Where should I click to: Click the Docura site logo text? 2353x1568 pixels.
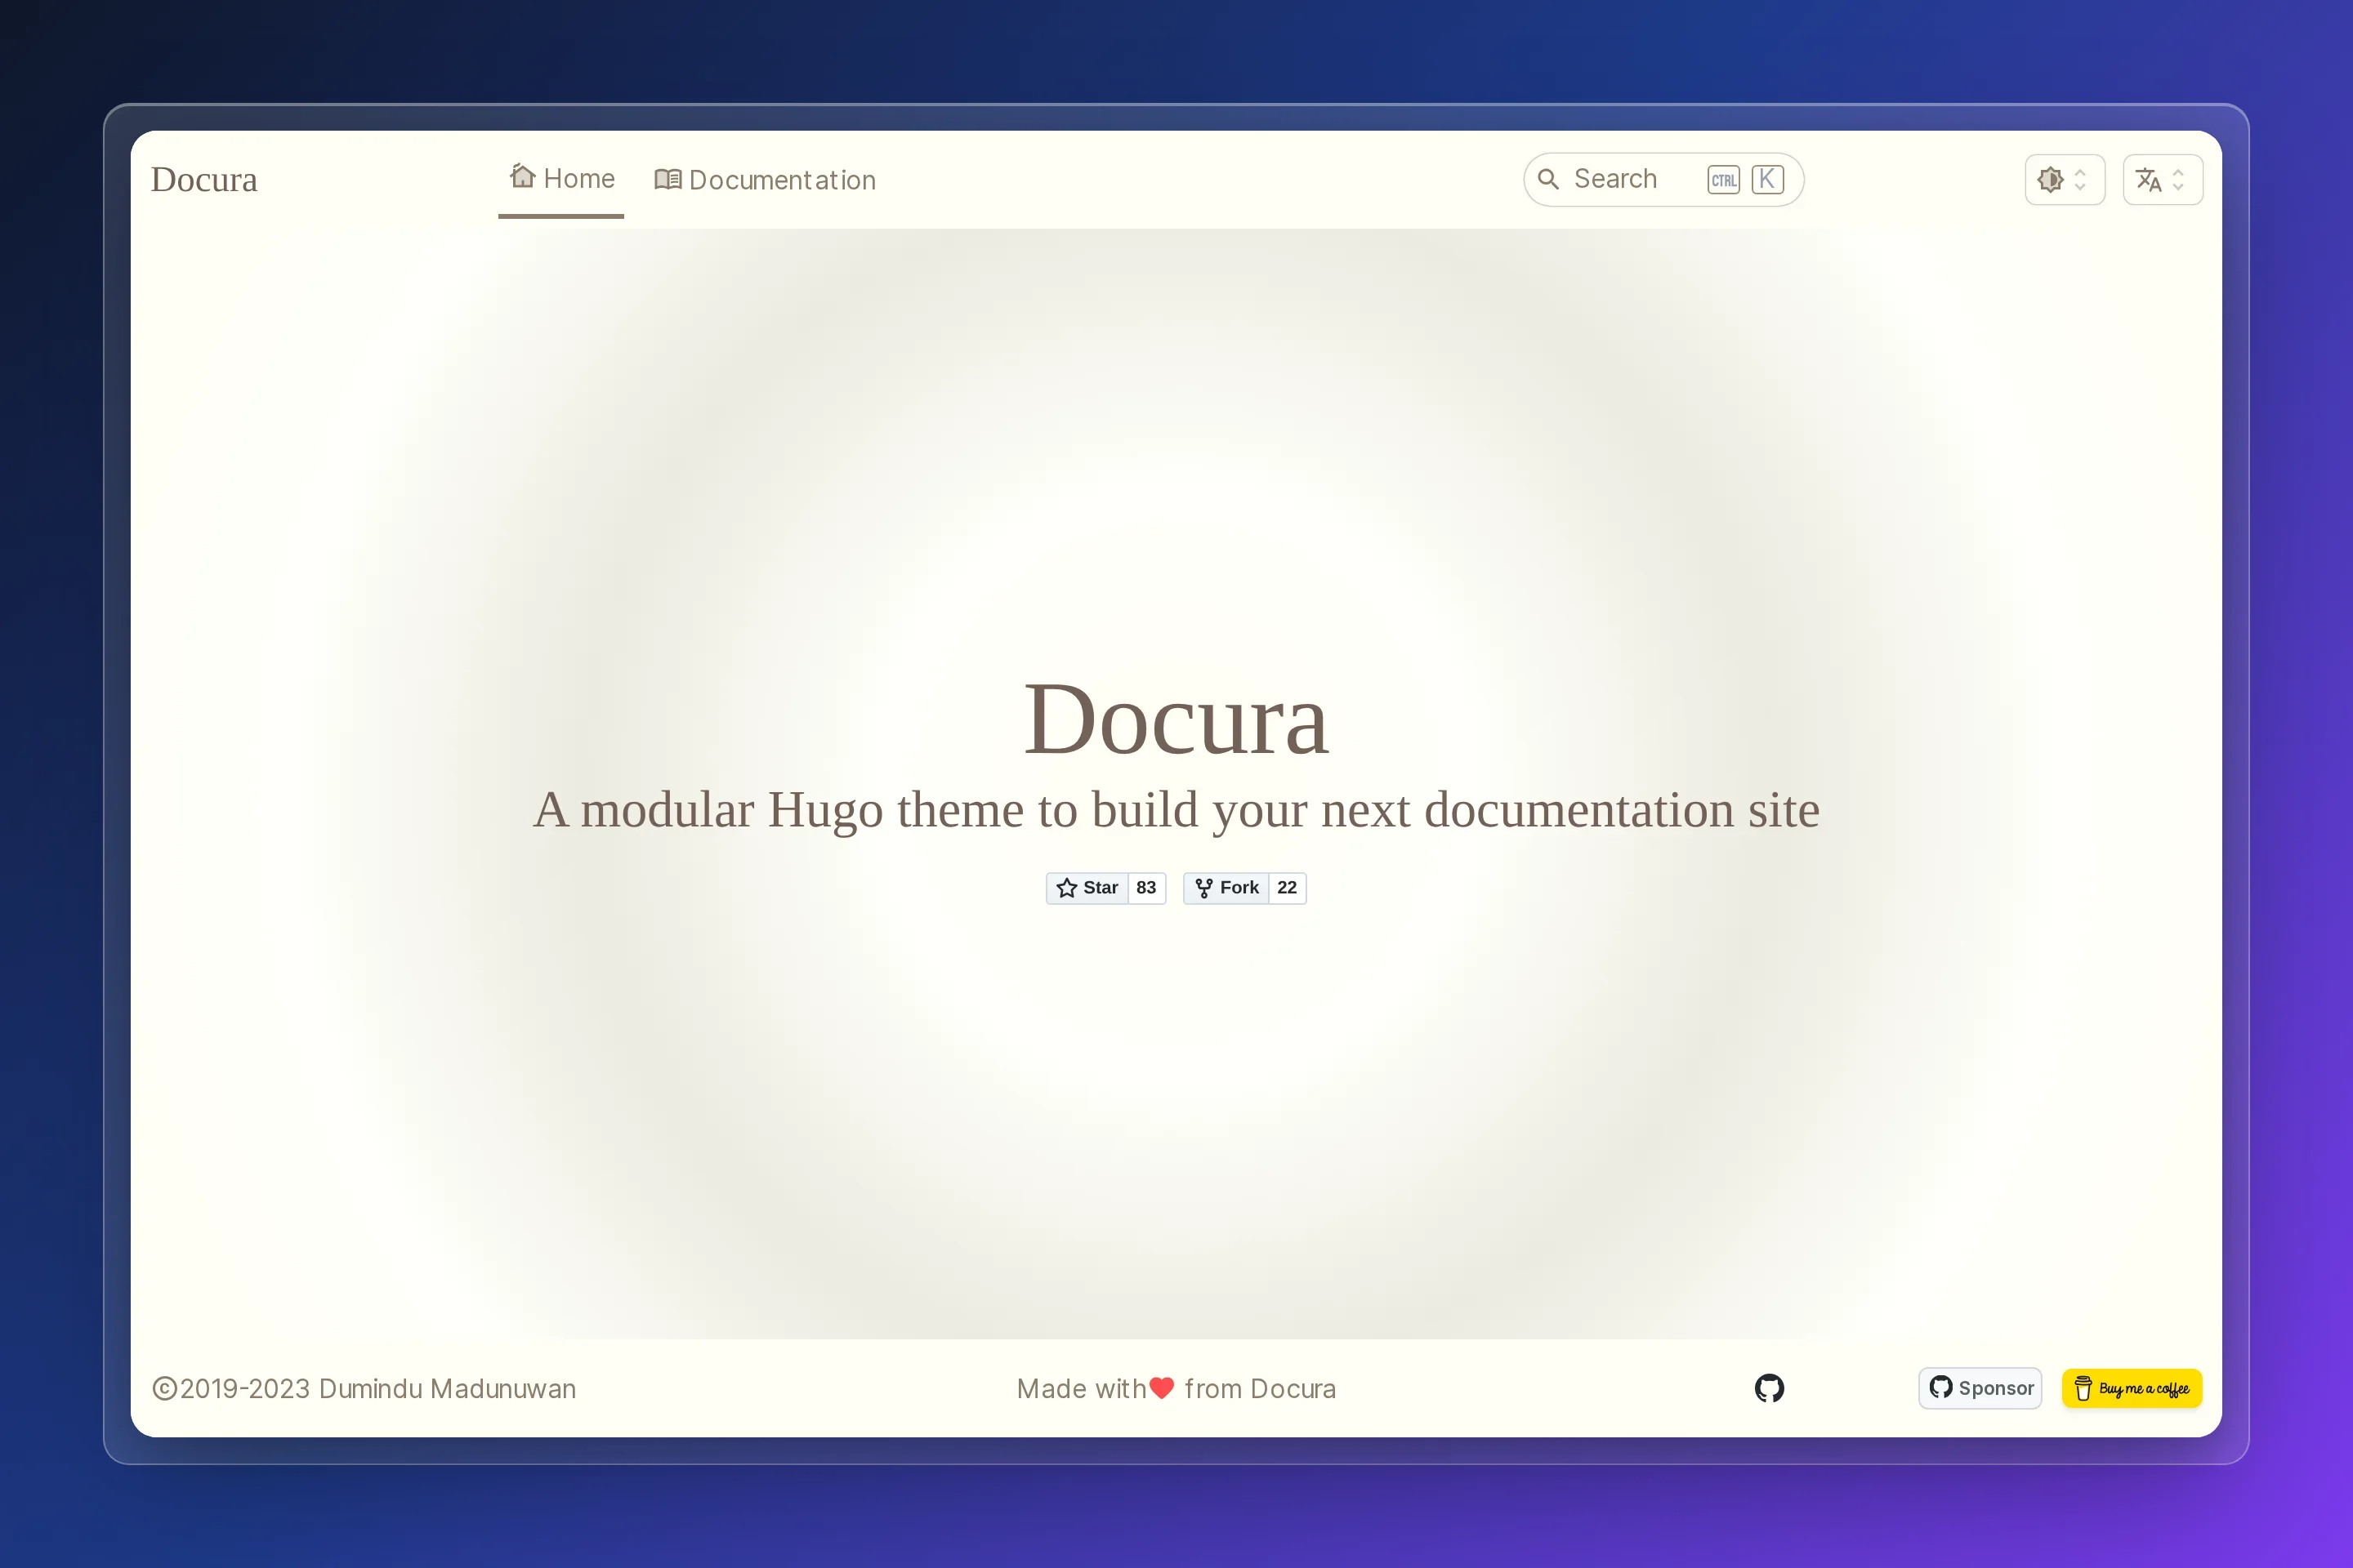coord(204,180)
